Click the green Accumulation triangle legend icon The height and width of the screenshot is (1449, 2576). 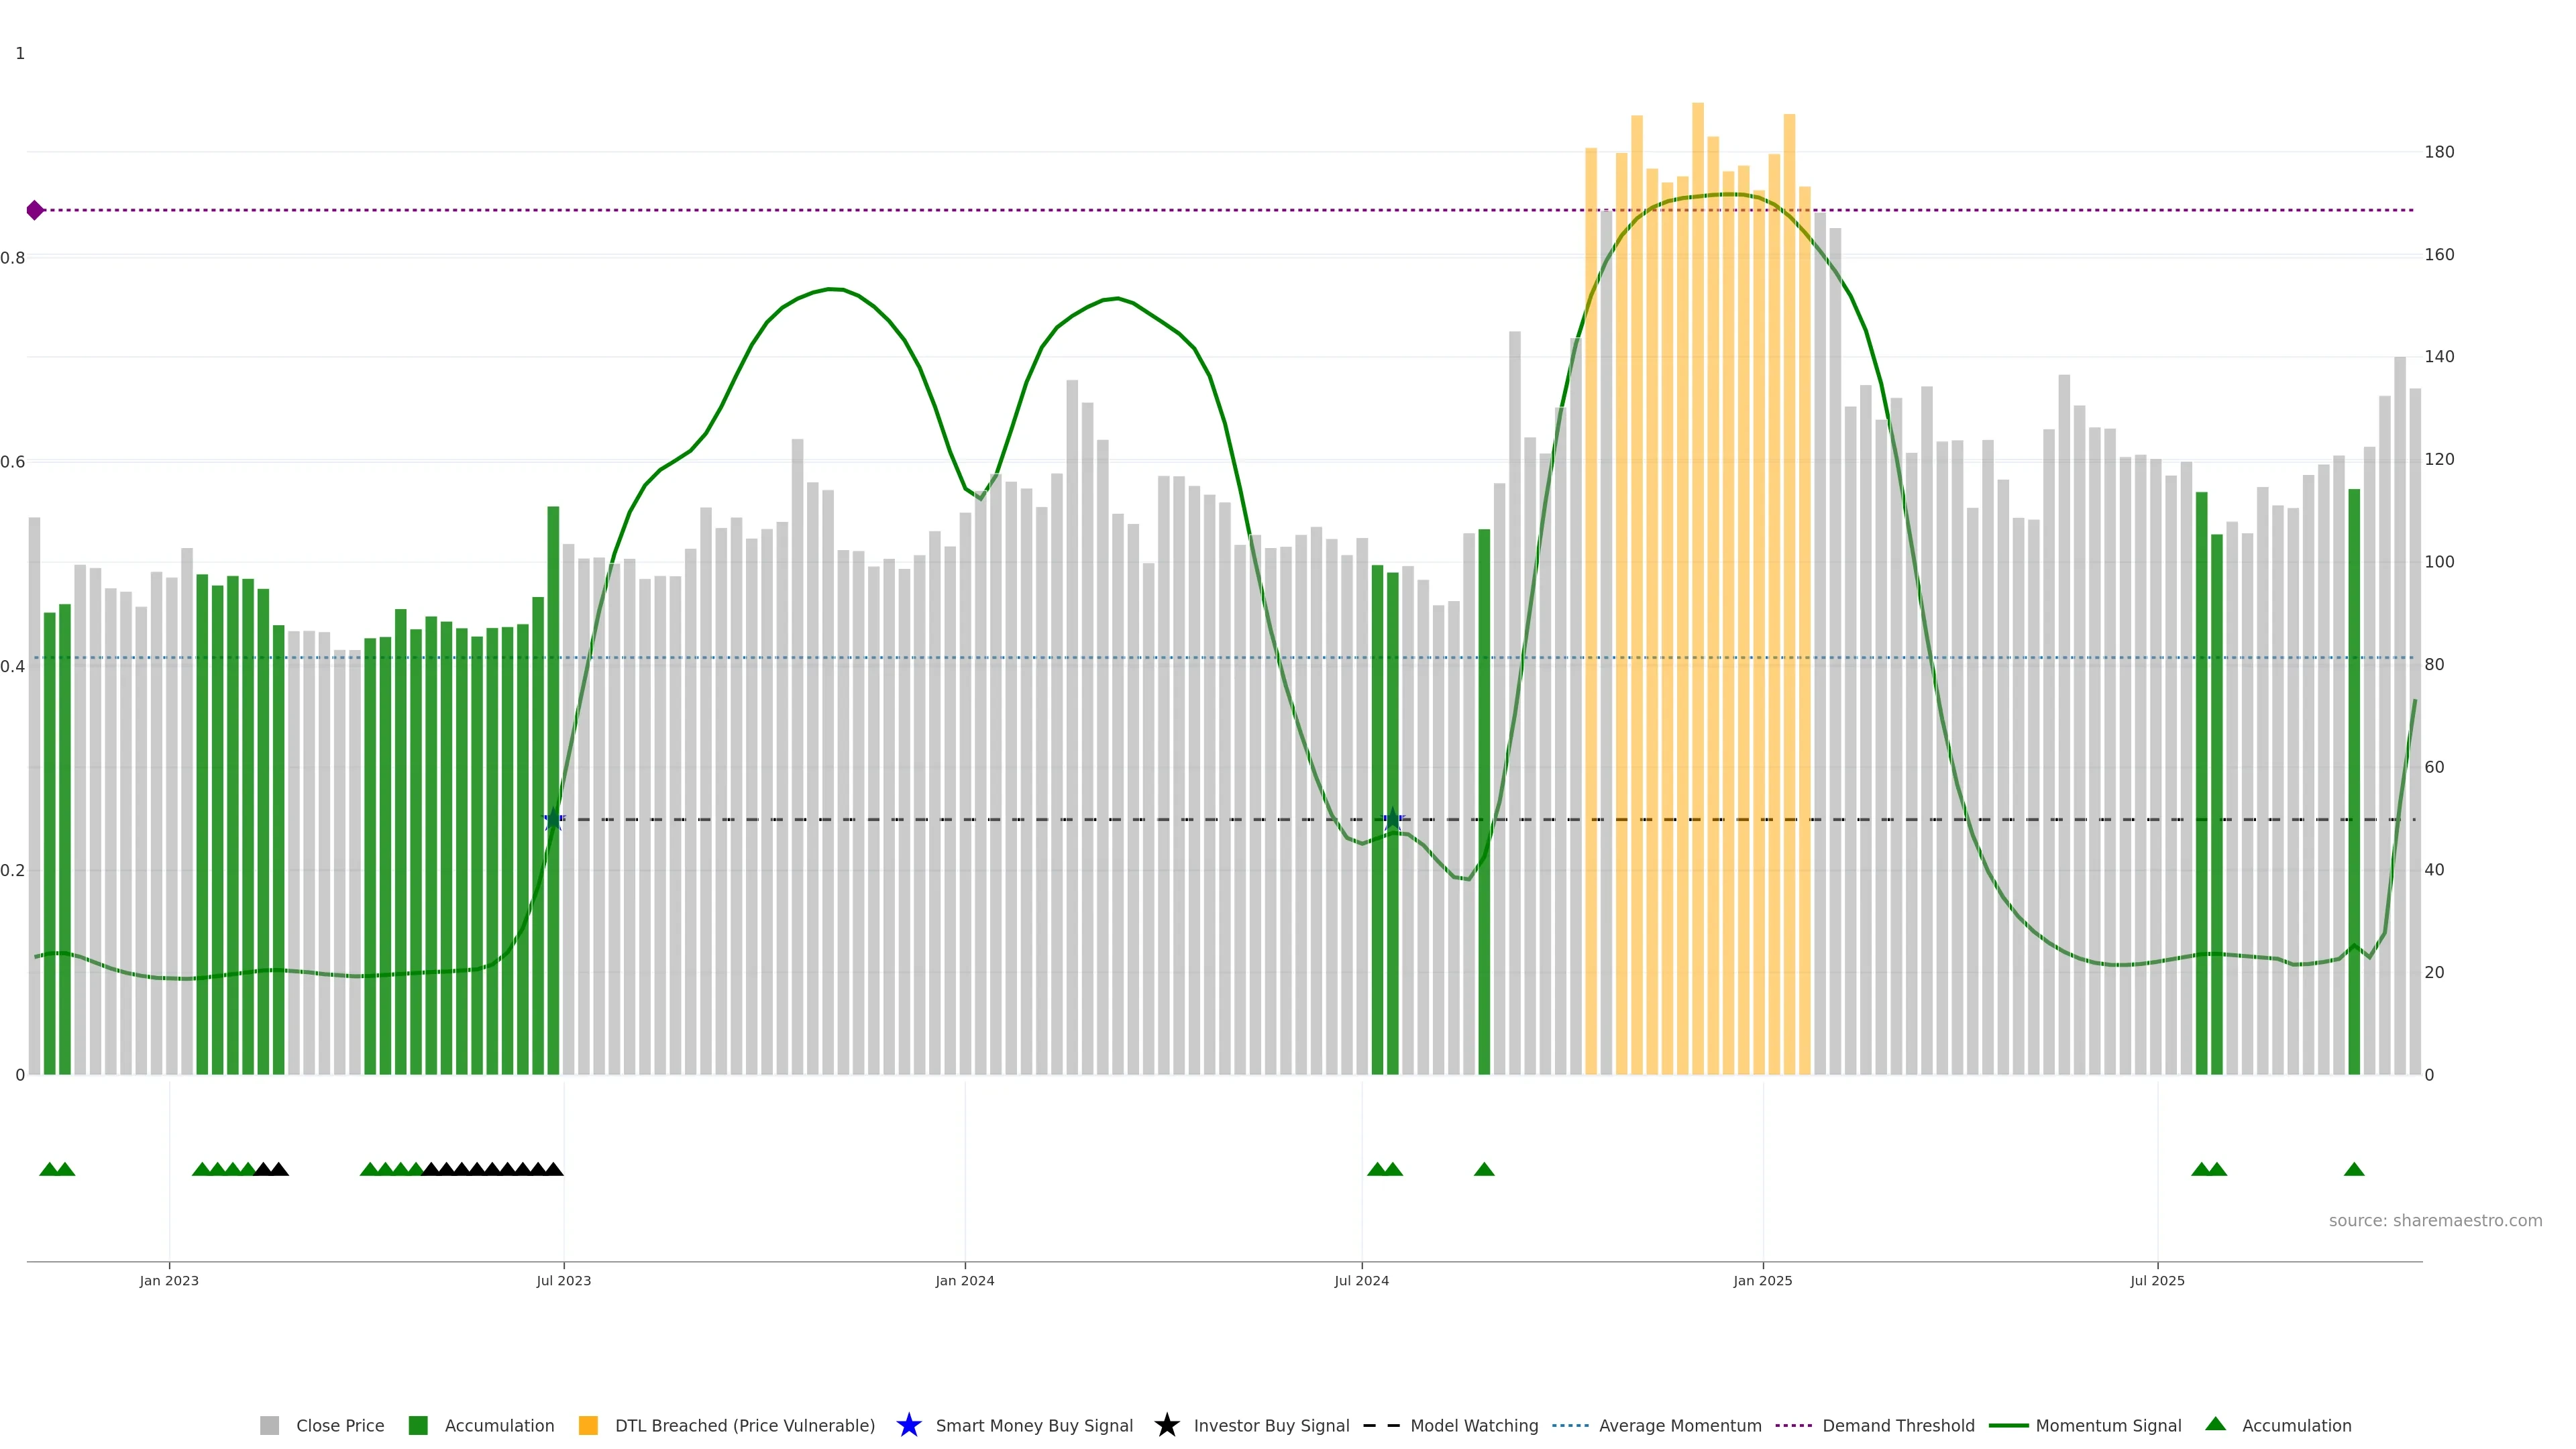(x=2215, y=1424)
